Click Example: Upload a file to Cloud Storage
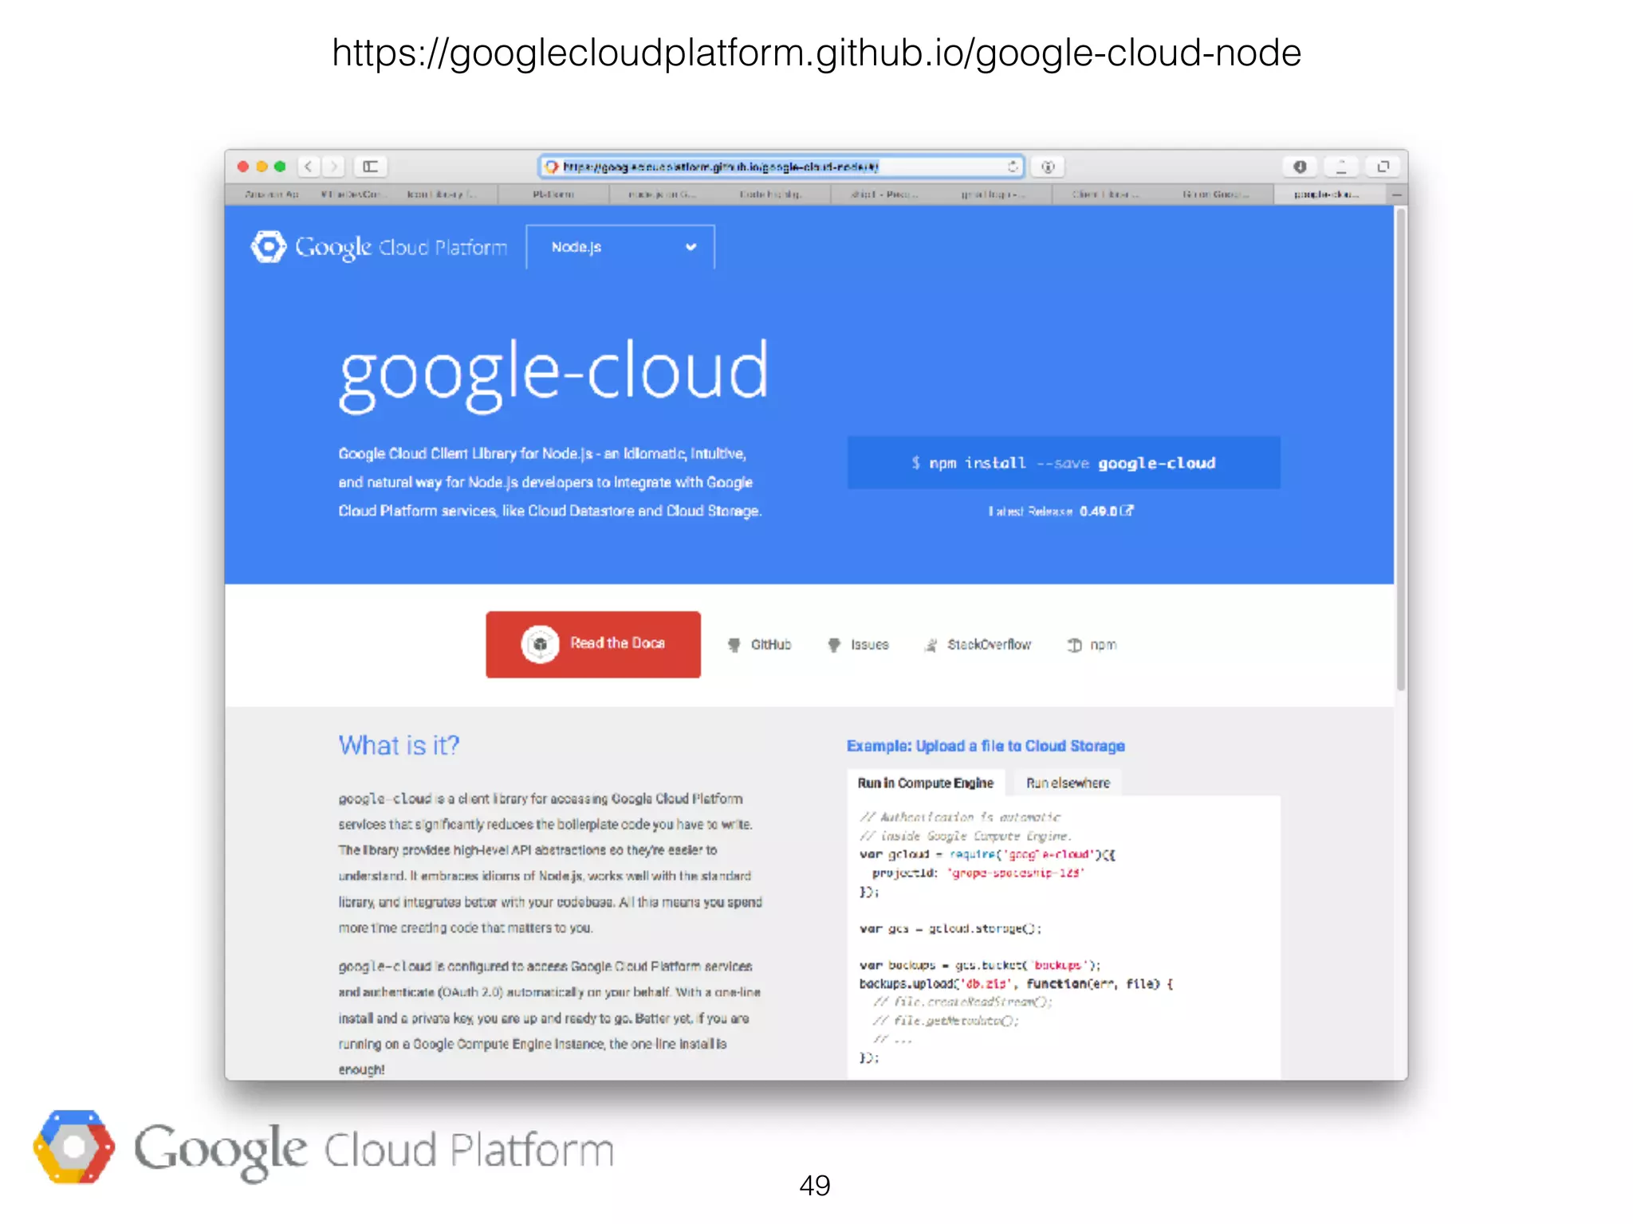Viewport: 1633px width, 1224px height. pyautogui.click(x=986, y=746)
